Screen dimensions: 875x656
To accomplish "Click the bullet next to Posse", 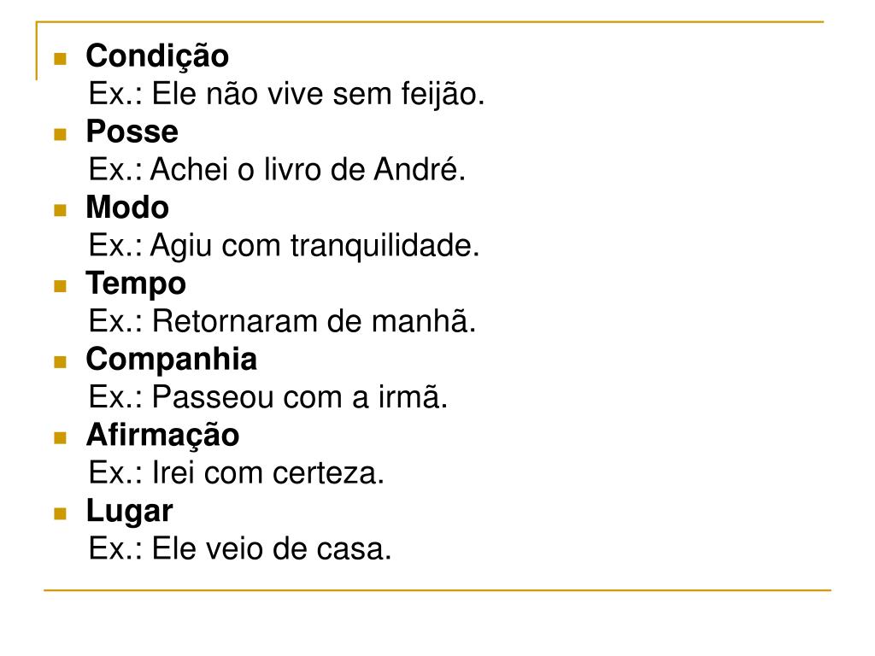I will tap(61, 134).
